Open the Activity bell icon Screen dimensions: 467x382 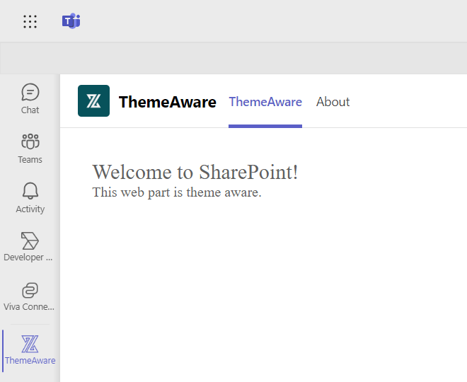coord(30,191)
